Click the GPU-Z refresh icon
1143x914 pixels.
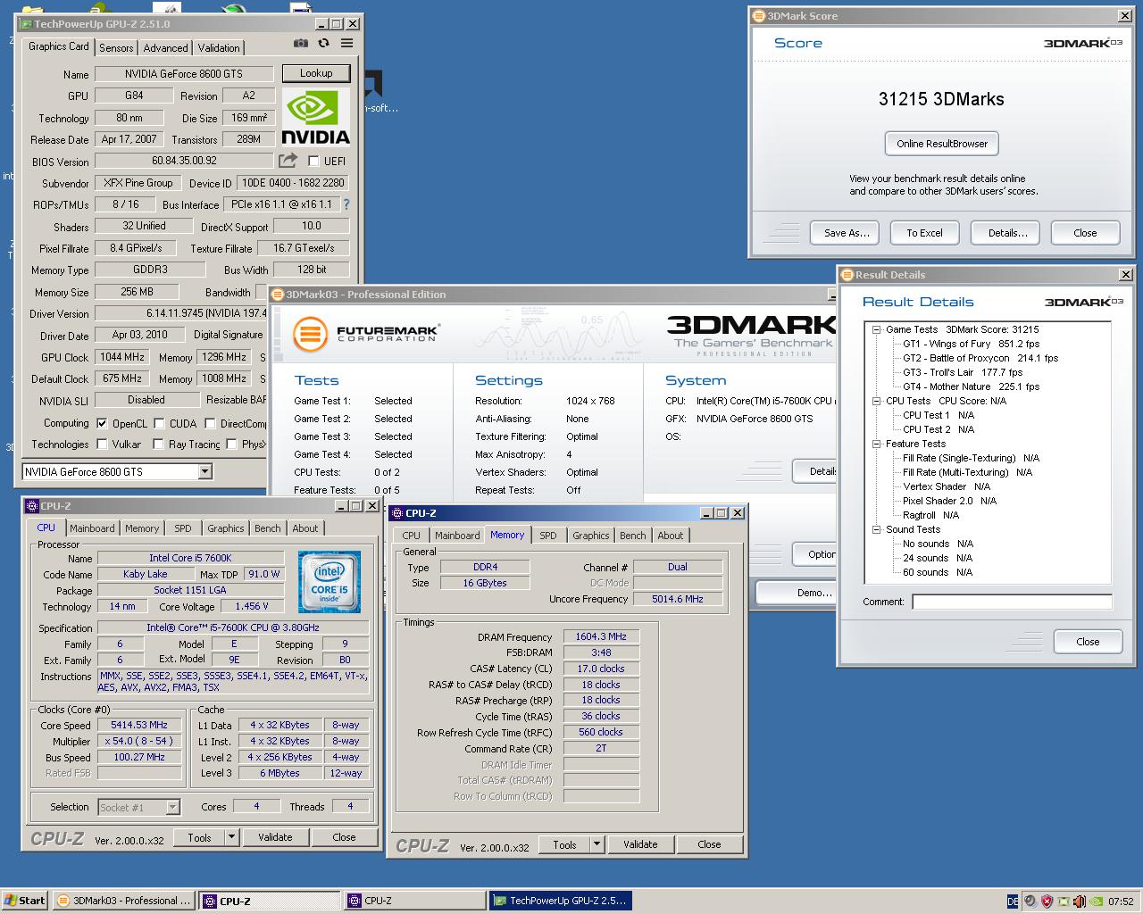pos(323,43)
